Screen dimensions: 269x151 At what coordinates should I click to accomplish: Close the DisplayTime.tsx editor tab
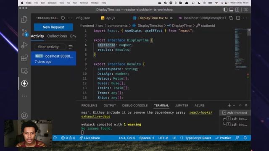pos(171,18)
